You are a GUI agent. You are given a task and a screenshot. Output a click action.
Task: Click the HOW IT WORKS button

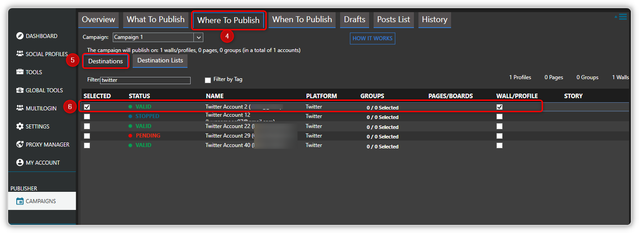pyautogui.click(x=372, y=38)
